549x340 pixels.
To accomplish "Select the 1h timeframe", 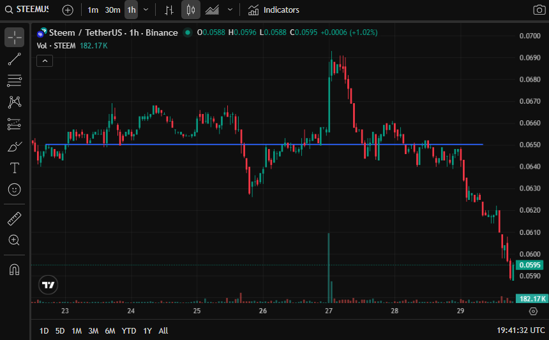I will point(132,10).
